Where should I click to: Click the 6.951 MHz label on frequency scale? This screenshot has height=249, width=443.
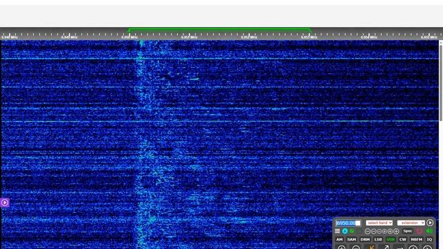[189, 37]
